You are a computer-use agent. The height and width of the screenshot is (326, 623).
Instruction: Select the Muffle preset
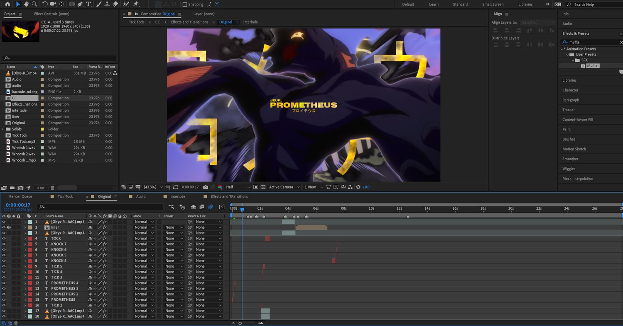click(x=592, y=66)
